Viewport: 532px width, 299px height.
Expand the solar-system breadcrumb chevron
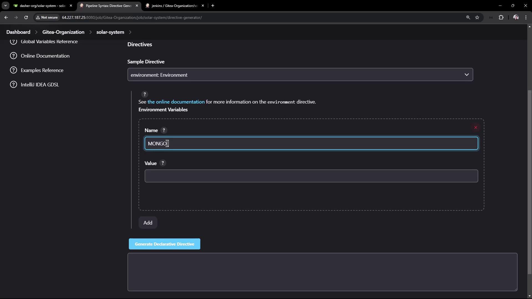coord(130,32)
